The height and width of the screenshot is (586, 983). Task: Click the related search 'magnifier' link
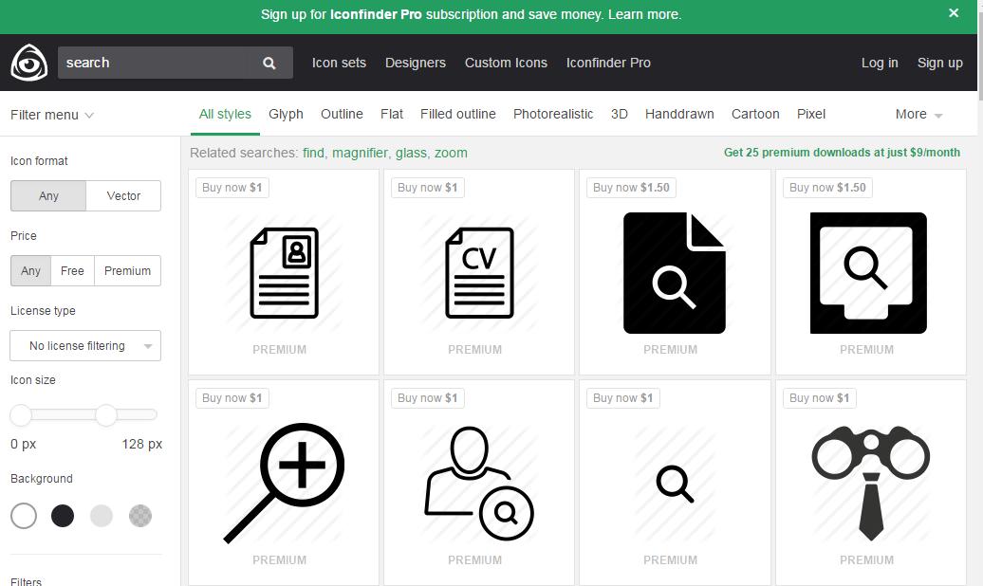tap(360, 153)
